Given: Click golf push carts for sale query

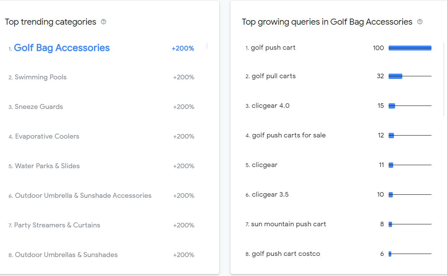Looking at the screenshot, I should click(x=289, y=135).
